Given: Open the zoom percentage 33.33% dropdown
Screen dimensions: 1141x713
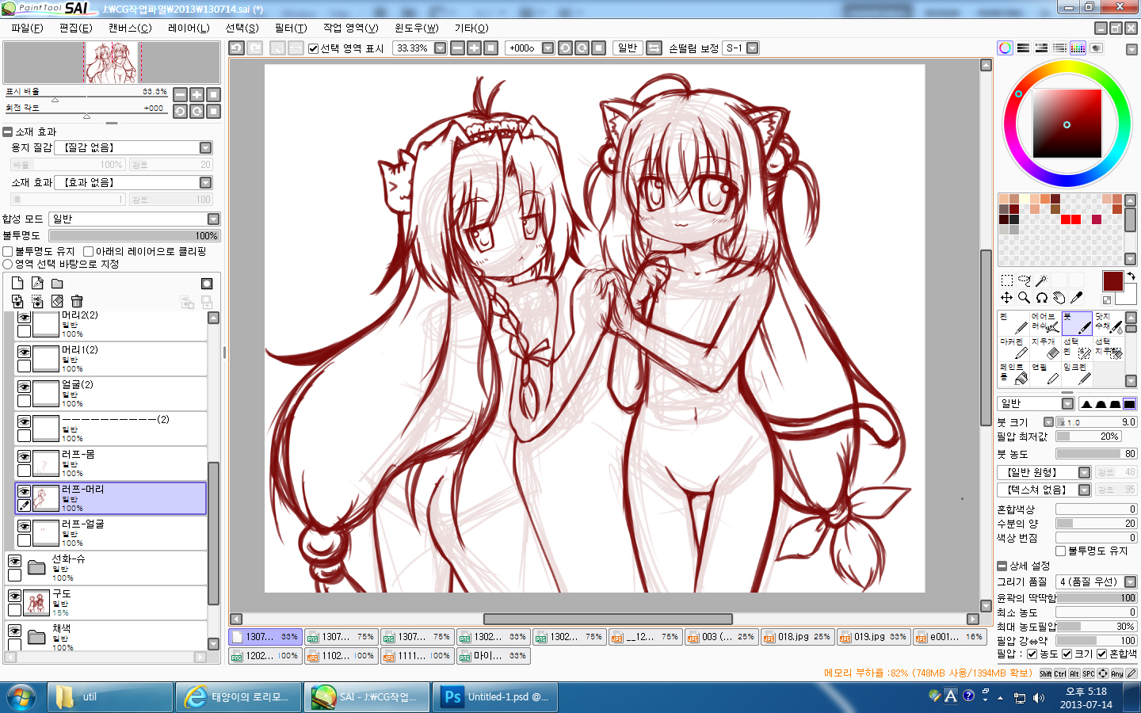Looking at the screenshot, I should [x=439, y=48].
